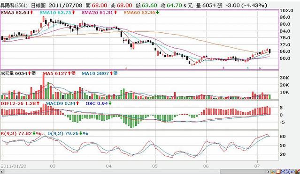Click the SMA60 63.36 indicator label
This screenshot has height=174, width=300.
click(x=141, y=13)
